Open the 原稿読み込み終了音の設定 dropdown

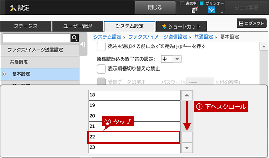point(171,59)
